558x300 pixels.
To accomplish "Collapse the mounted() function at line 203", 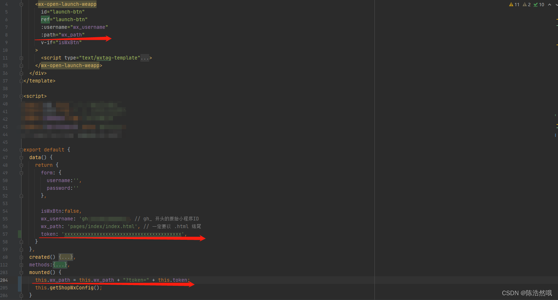I will pos(21,273).
